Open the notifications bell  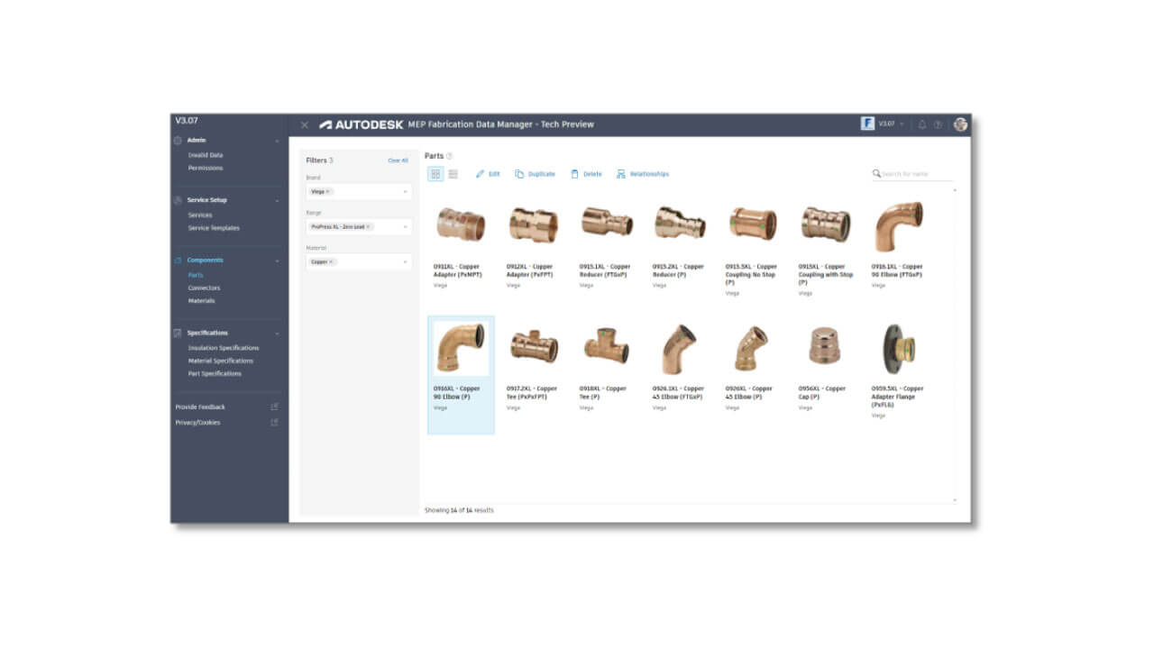coord(922,124)
